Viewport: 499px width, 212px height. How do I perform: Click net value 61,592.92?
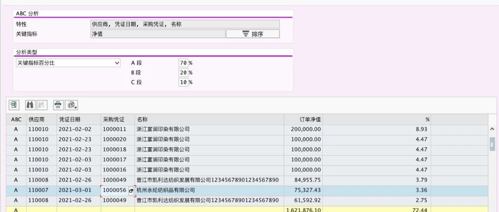[303, 200]
